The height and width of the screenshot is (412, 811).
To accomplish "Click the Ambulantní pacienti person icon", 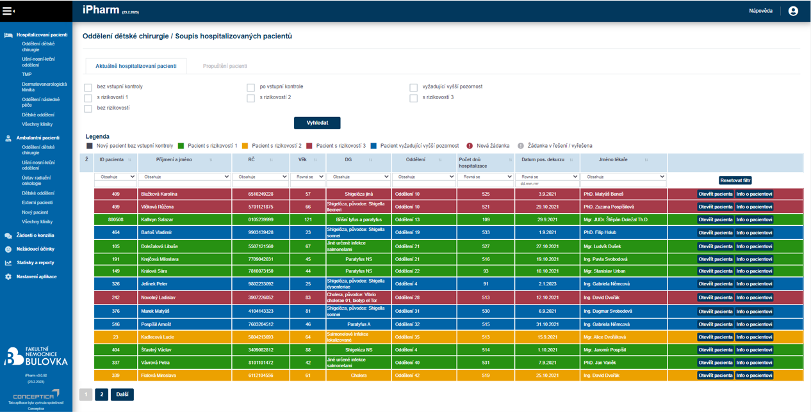I will pos(8,138).
